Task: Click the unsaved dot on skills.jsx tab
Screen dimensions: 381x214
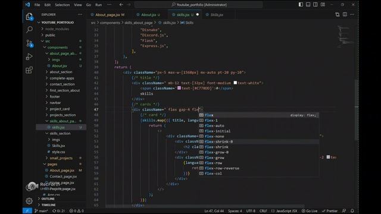Action: click(x=198, y=14)
